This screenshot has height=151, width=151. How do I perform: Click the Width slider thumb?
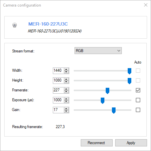tap(129, 71)
